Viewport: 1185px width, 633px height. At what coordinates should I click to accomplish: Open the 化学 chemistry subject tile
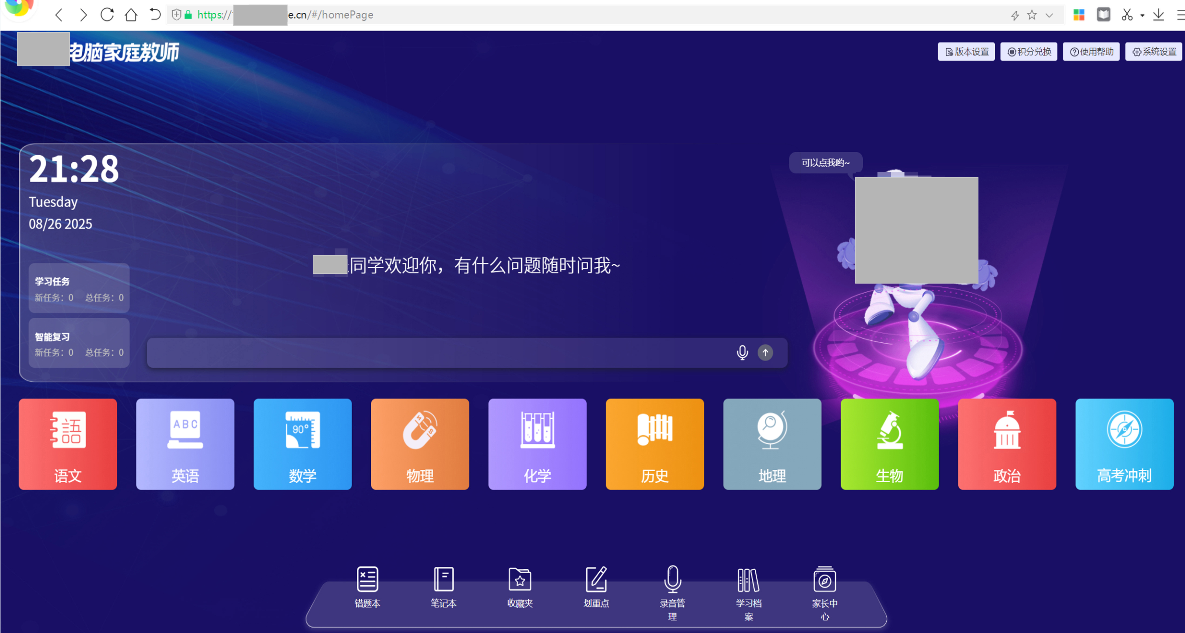tap(537, 444)
